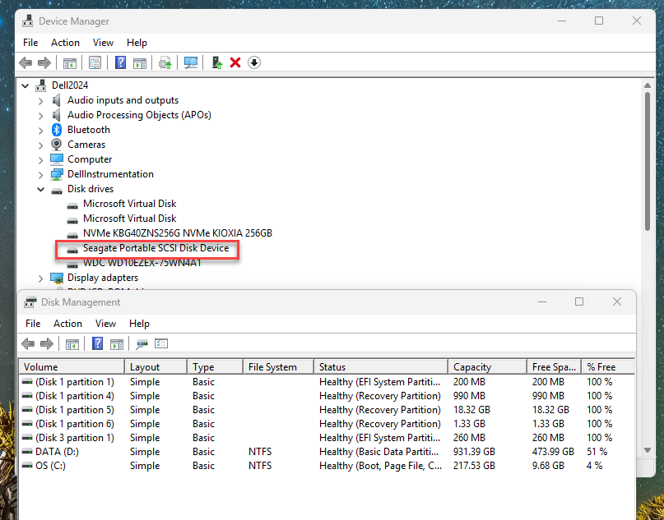Sort by Volume column header
Viewport: 664px width, 520px height.
tap(72, 366)
